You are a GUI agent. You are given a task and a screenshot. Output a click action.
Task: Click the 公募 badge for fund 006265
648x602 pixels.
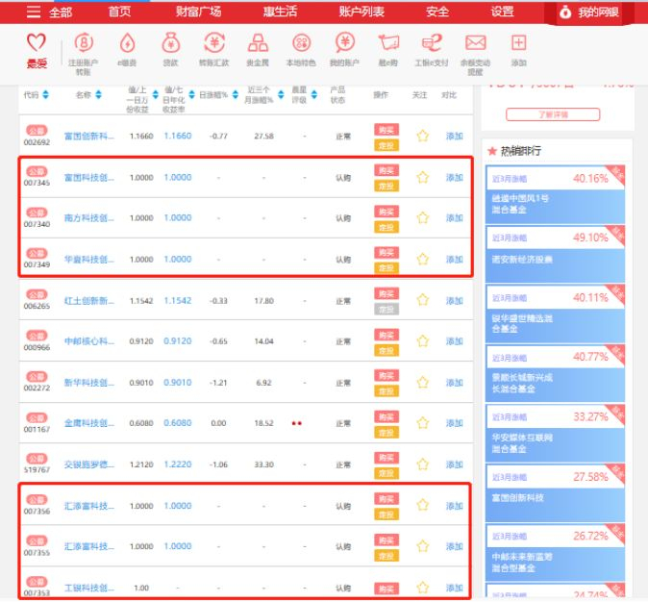tap(37, 295)
